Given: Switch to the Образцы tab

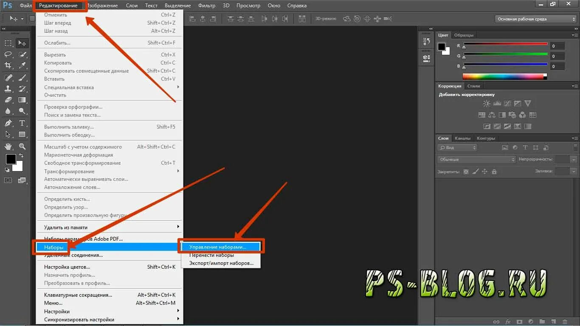Looking at the screenshot, I should [x=464, y=35].
